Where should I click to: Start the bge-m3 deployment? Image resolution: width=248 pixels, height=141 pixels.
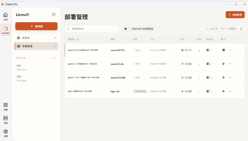224,91
